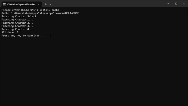
Task: Click 'Patching Chapter 4...' line
Action: (x=17, y=29)
